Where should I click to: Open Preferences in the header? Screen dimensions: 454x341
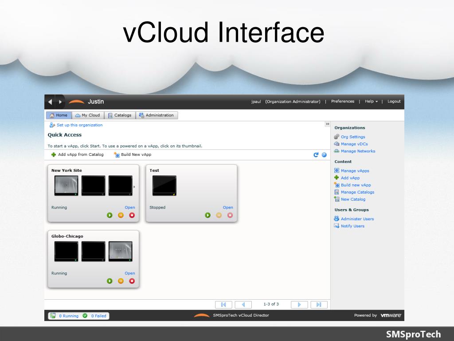343,101
